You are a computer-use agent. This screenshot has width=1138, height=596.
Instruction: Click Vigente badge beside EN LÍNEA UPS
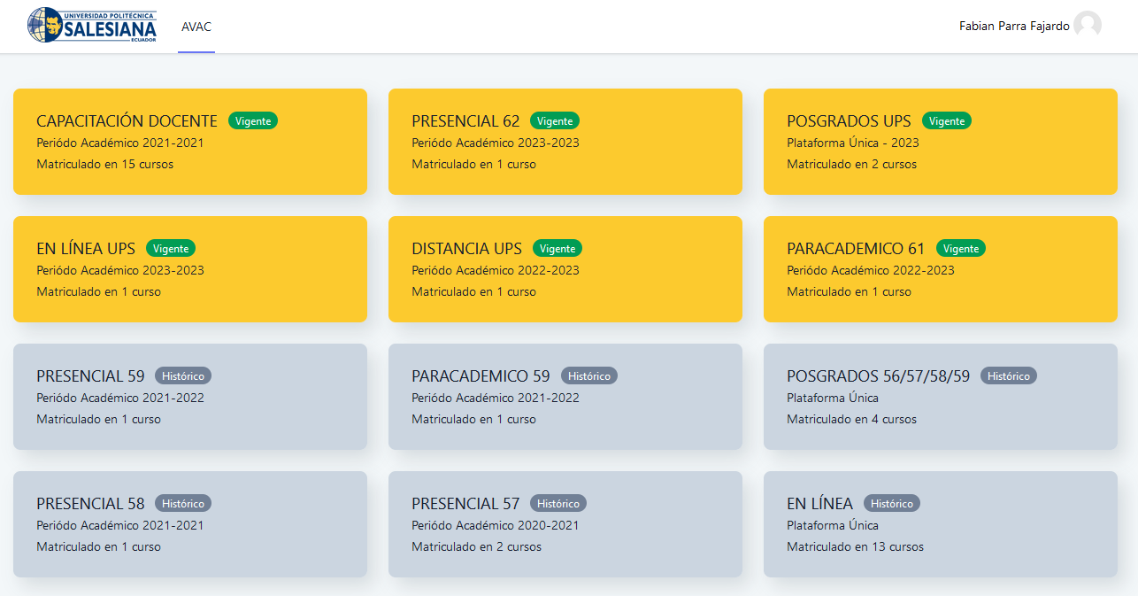[x=171, y=249]
